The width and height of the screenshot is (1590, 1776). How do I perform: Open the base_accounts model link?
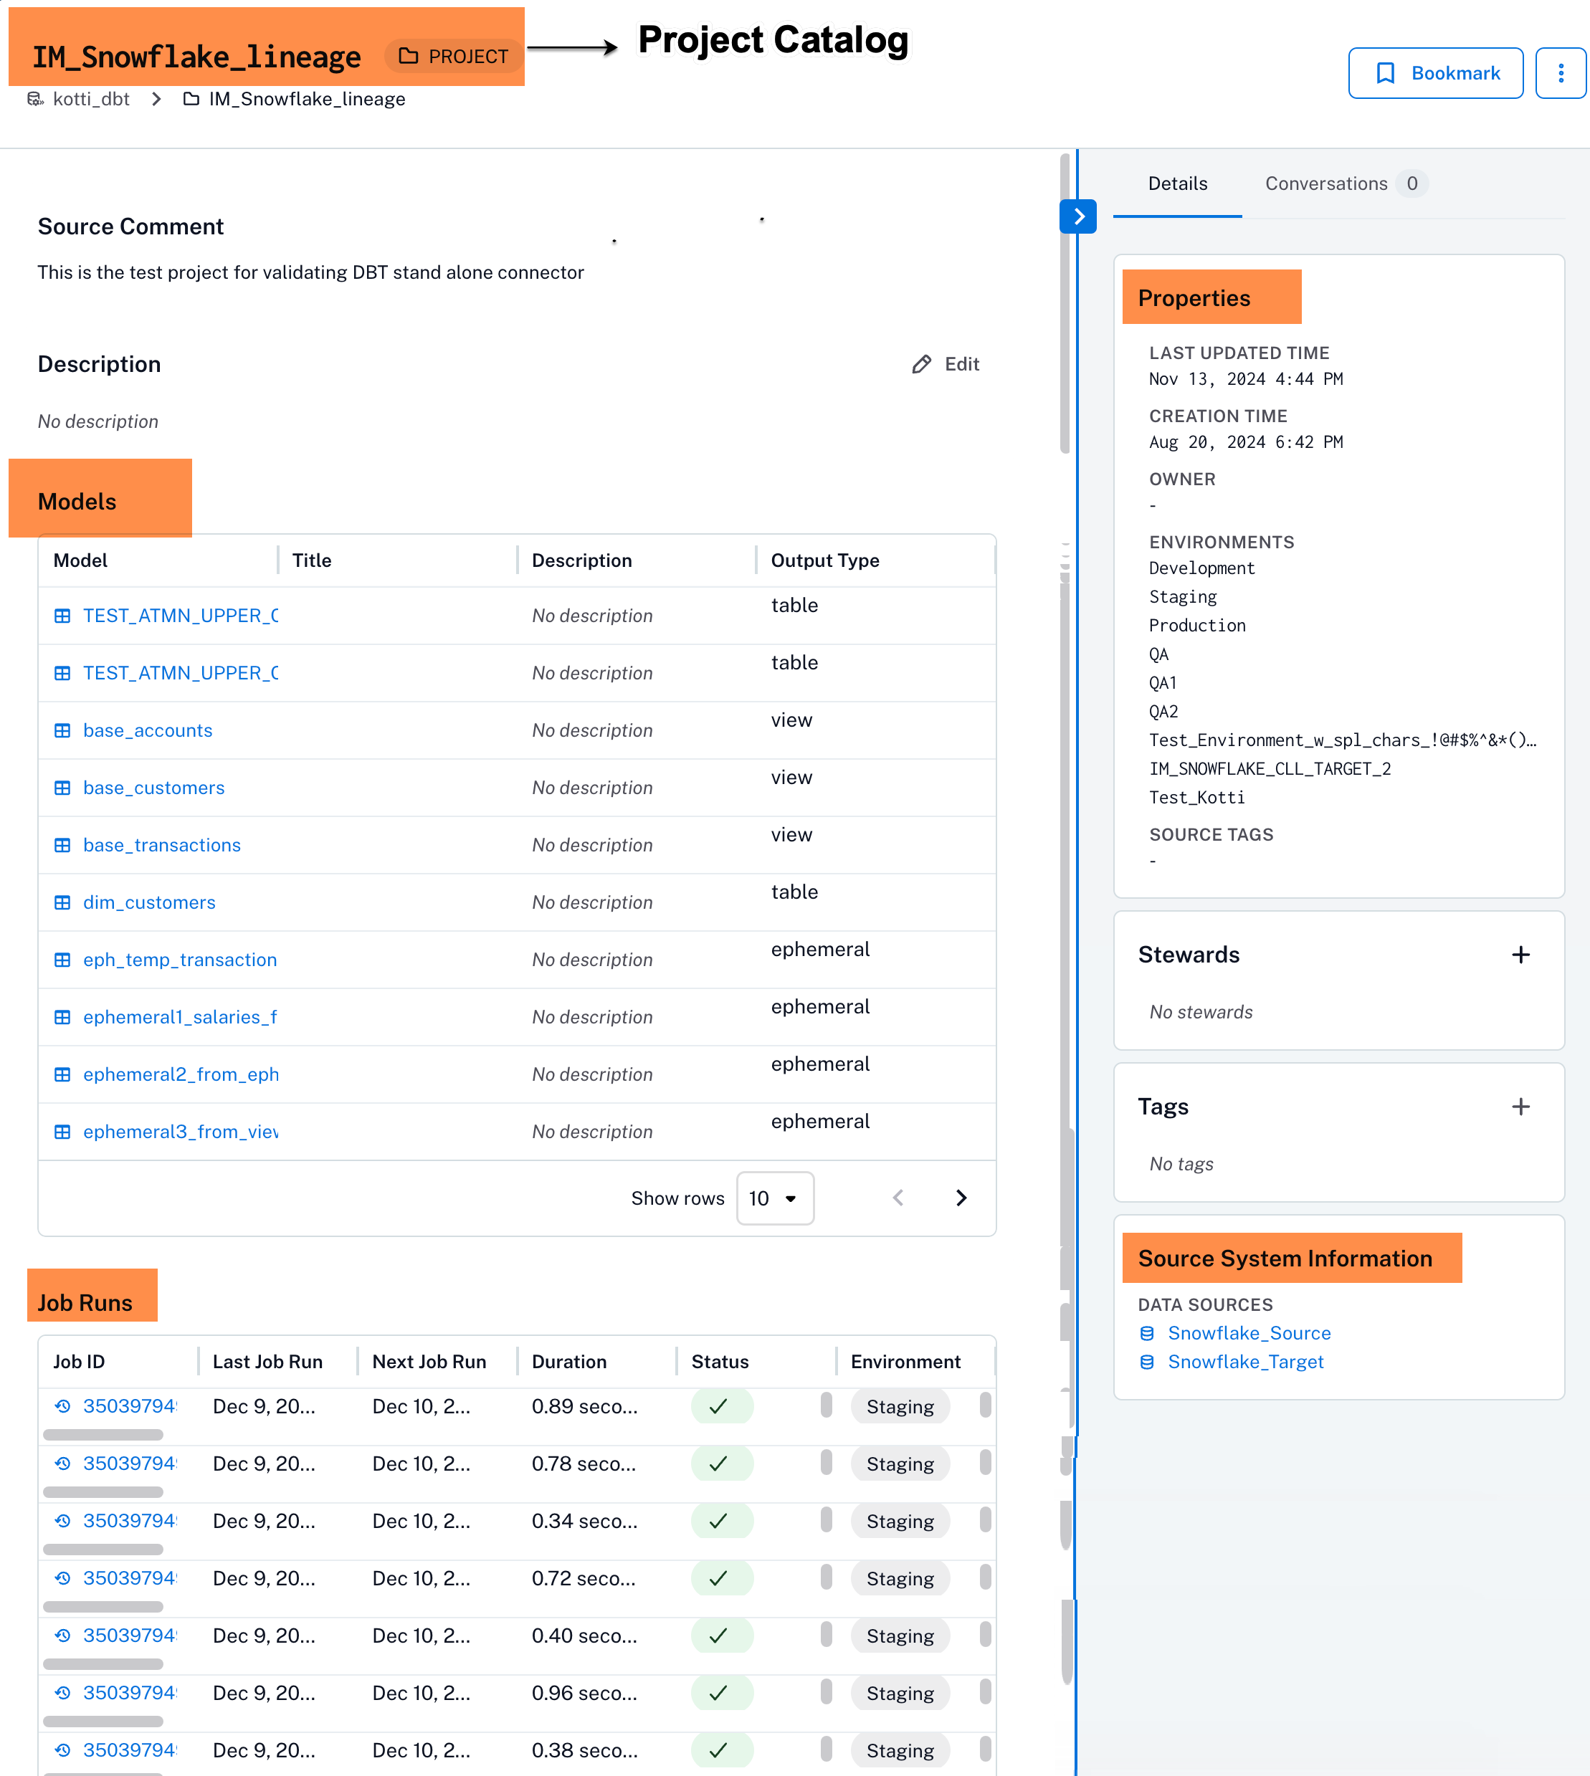(148, 730)
